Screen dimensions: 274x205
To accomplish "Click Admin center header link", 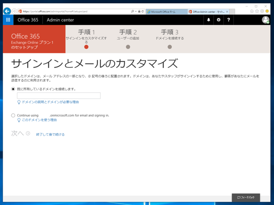I will point(60,20).
